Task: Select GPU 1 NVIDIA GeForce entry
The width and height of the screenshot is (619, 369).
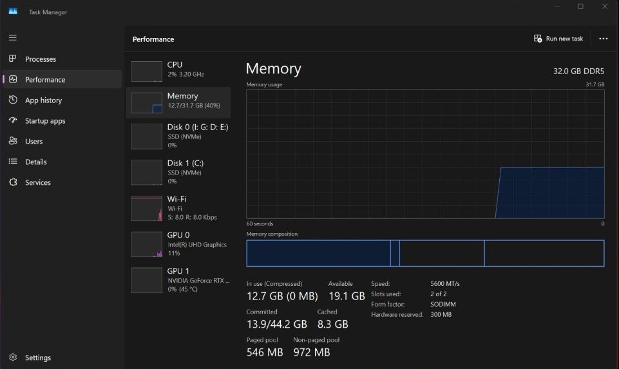Action: [179, 279]
